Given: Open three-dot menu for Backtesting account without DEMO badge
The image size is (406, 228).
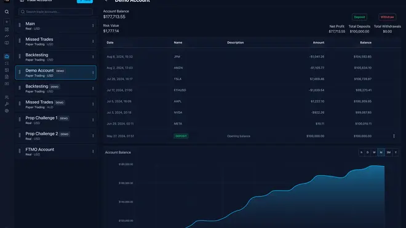Looking at the screenshot, I should [x=93, y=57].
